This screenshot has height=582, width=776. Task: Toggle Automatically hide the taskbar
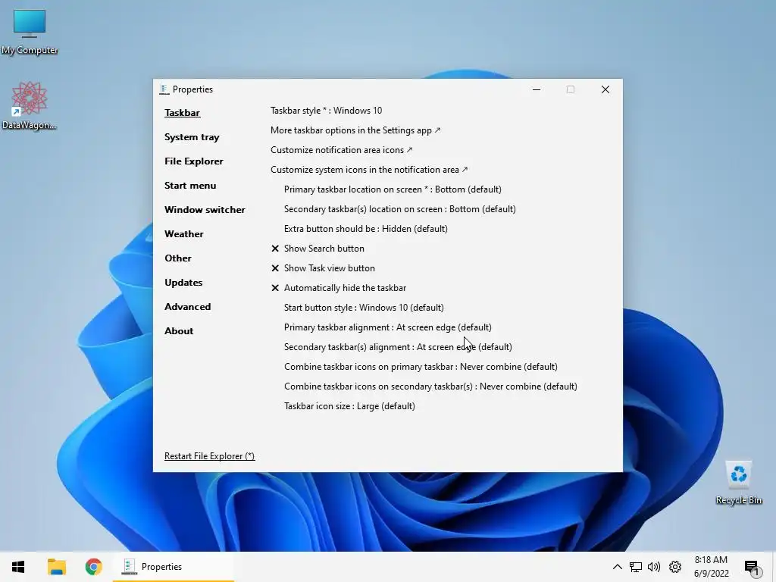(339, 288)
